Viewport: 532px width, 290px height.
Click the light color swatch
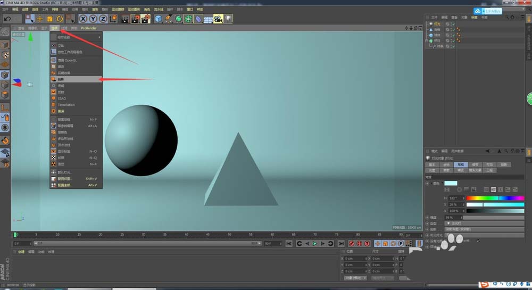point(451,183)
